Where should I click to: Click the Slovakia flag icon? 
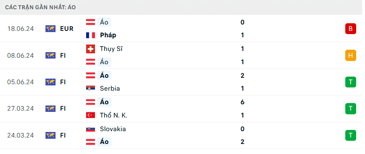[90, 129]
